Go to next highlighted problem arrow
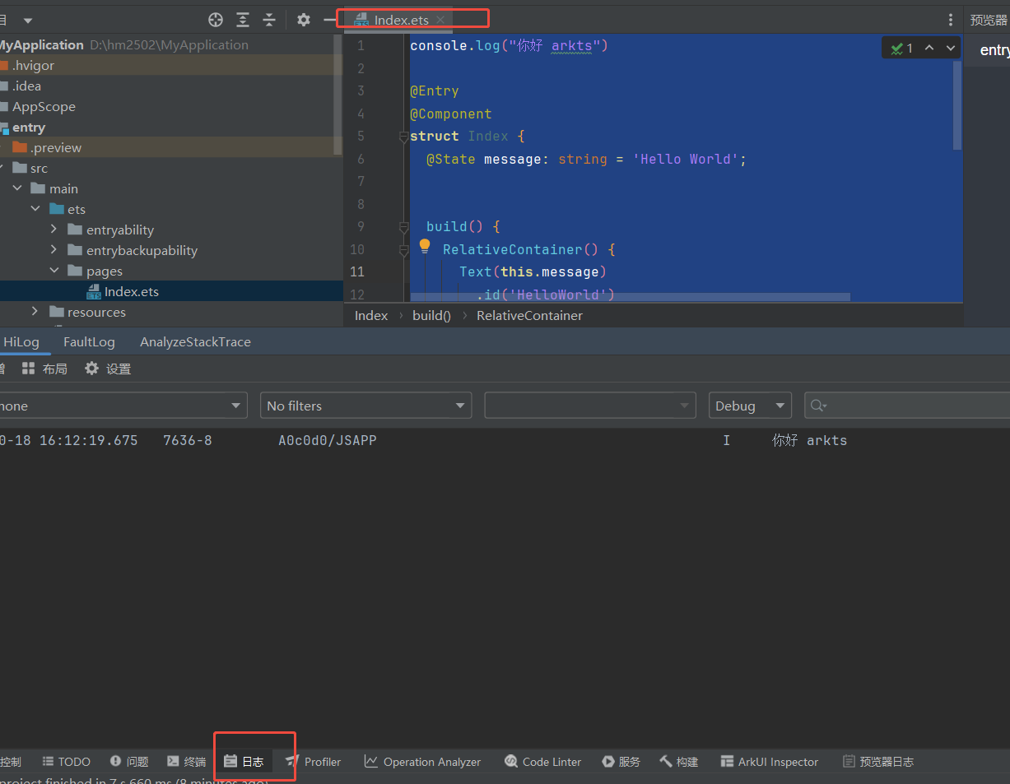Image resolution: width=1010 pixels, height=784 pixels. click(x=951, y=48)
